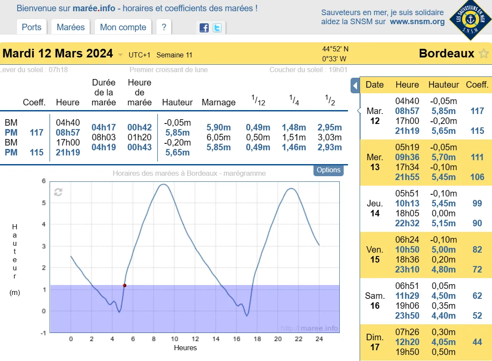Viewport: 492px width, 361px height.
Task: Open the date picker dropdown arrow
Action: pos(120,55)
